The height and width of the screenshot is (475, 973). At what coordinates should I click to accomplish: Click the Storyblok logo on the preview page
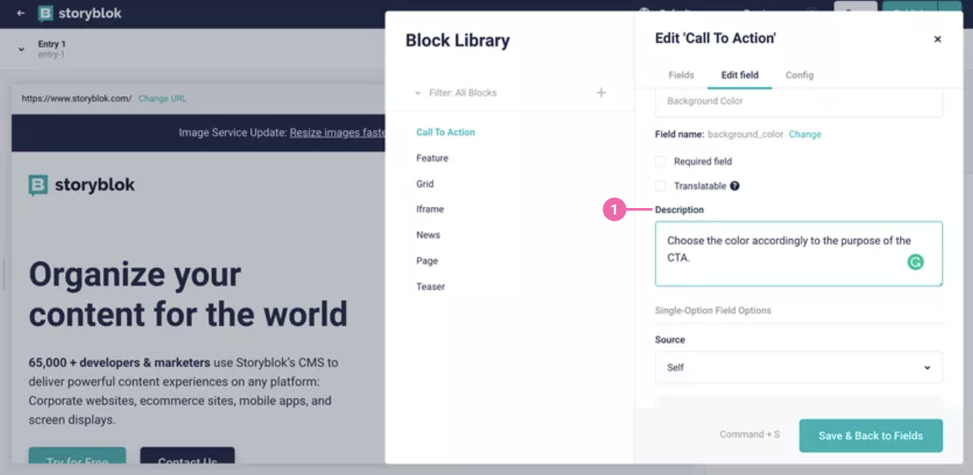point(81,185)
